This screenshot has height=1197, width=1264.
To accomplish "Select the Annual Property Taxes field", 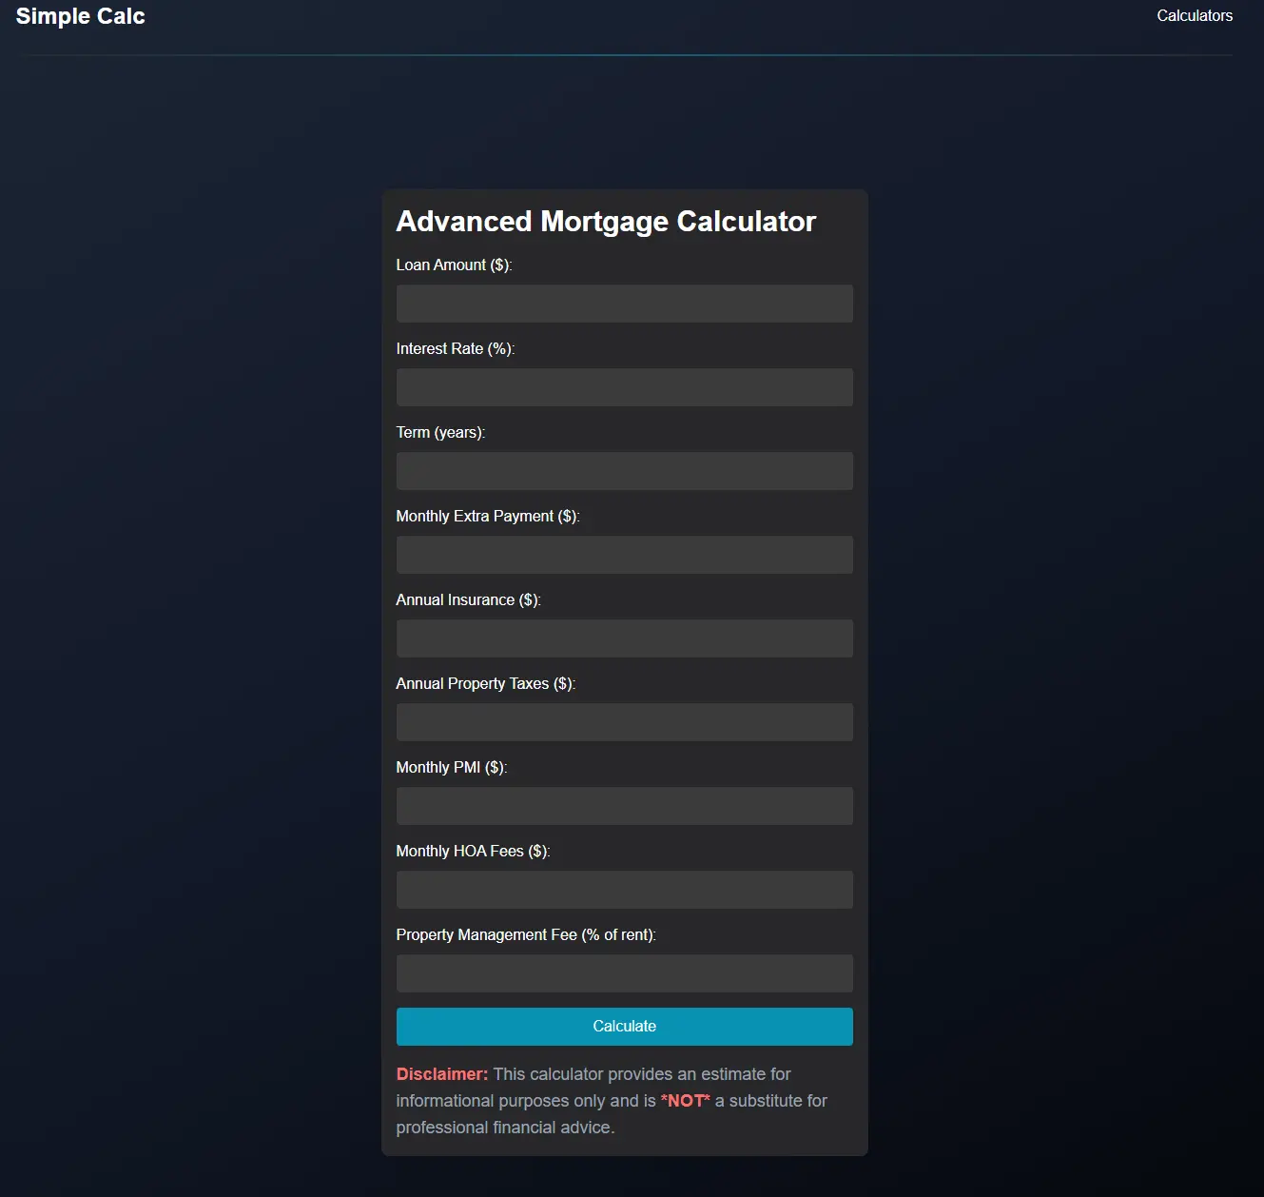I will pos(624,721).
